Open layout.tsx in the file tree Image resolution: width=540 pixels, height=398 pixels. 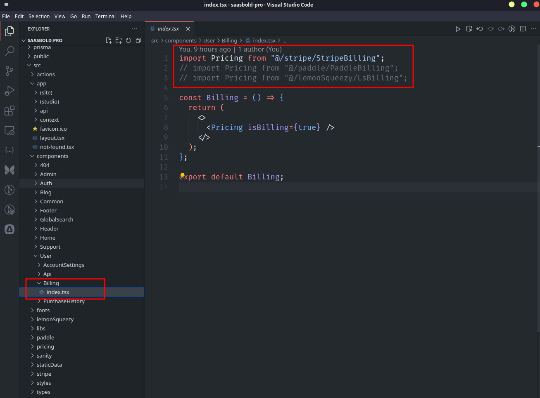click(52, 138)
